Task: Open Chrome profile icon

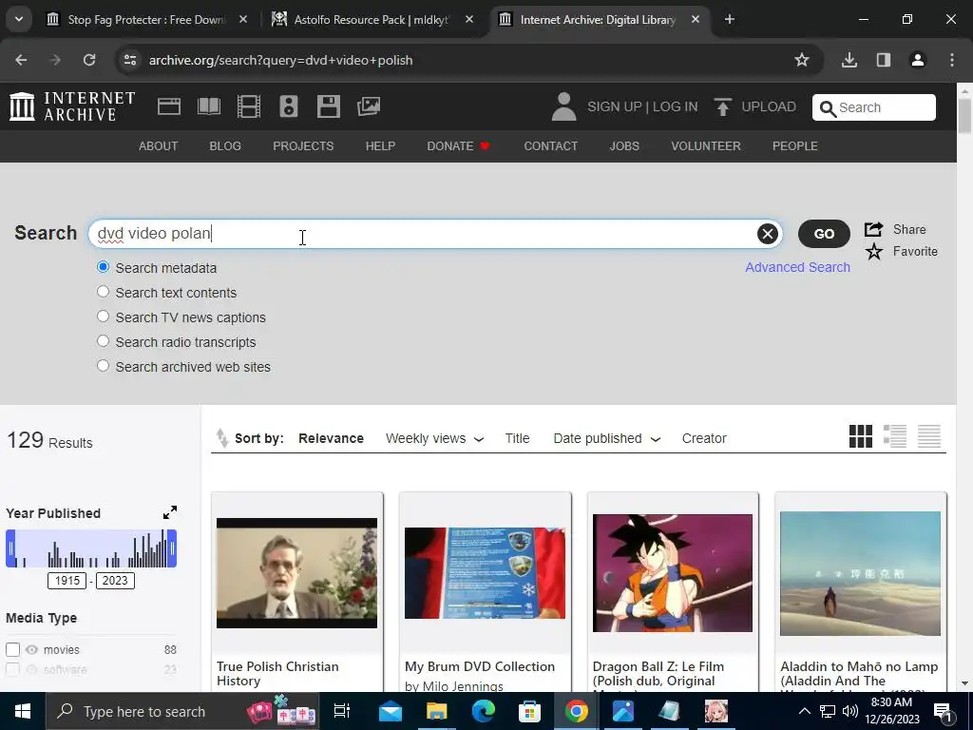Action: [x=917, y=60]
